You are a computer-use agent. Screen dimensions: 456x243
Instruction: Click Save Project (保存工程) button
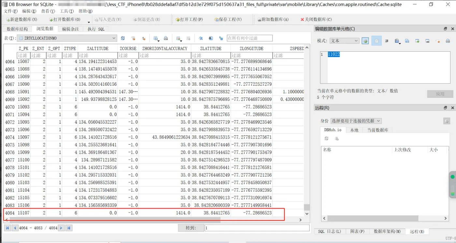pos(228,19)
